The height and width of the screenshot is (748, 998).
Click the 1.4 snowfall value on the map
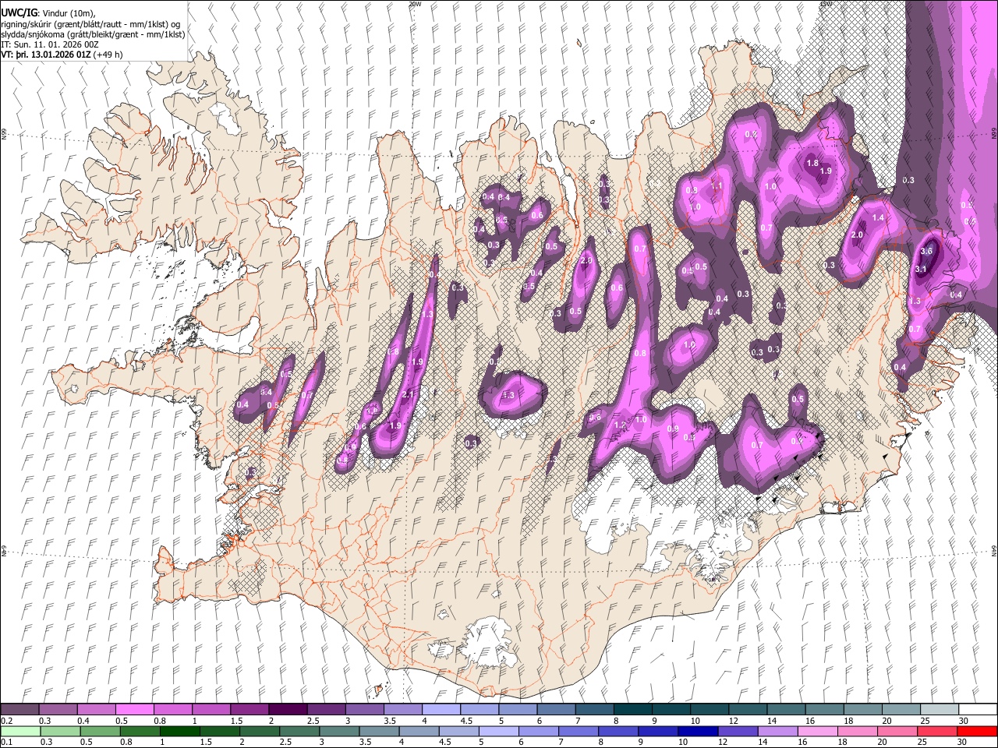(x=879, y=218)
